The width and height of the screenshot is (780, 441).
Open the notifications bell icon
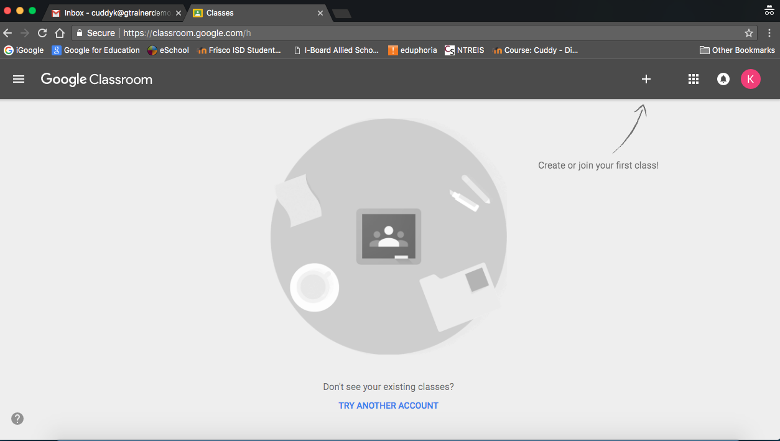(723, 79)
